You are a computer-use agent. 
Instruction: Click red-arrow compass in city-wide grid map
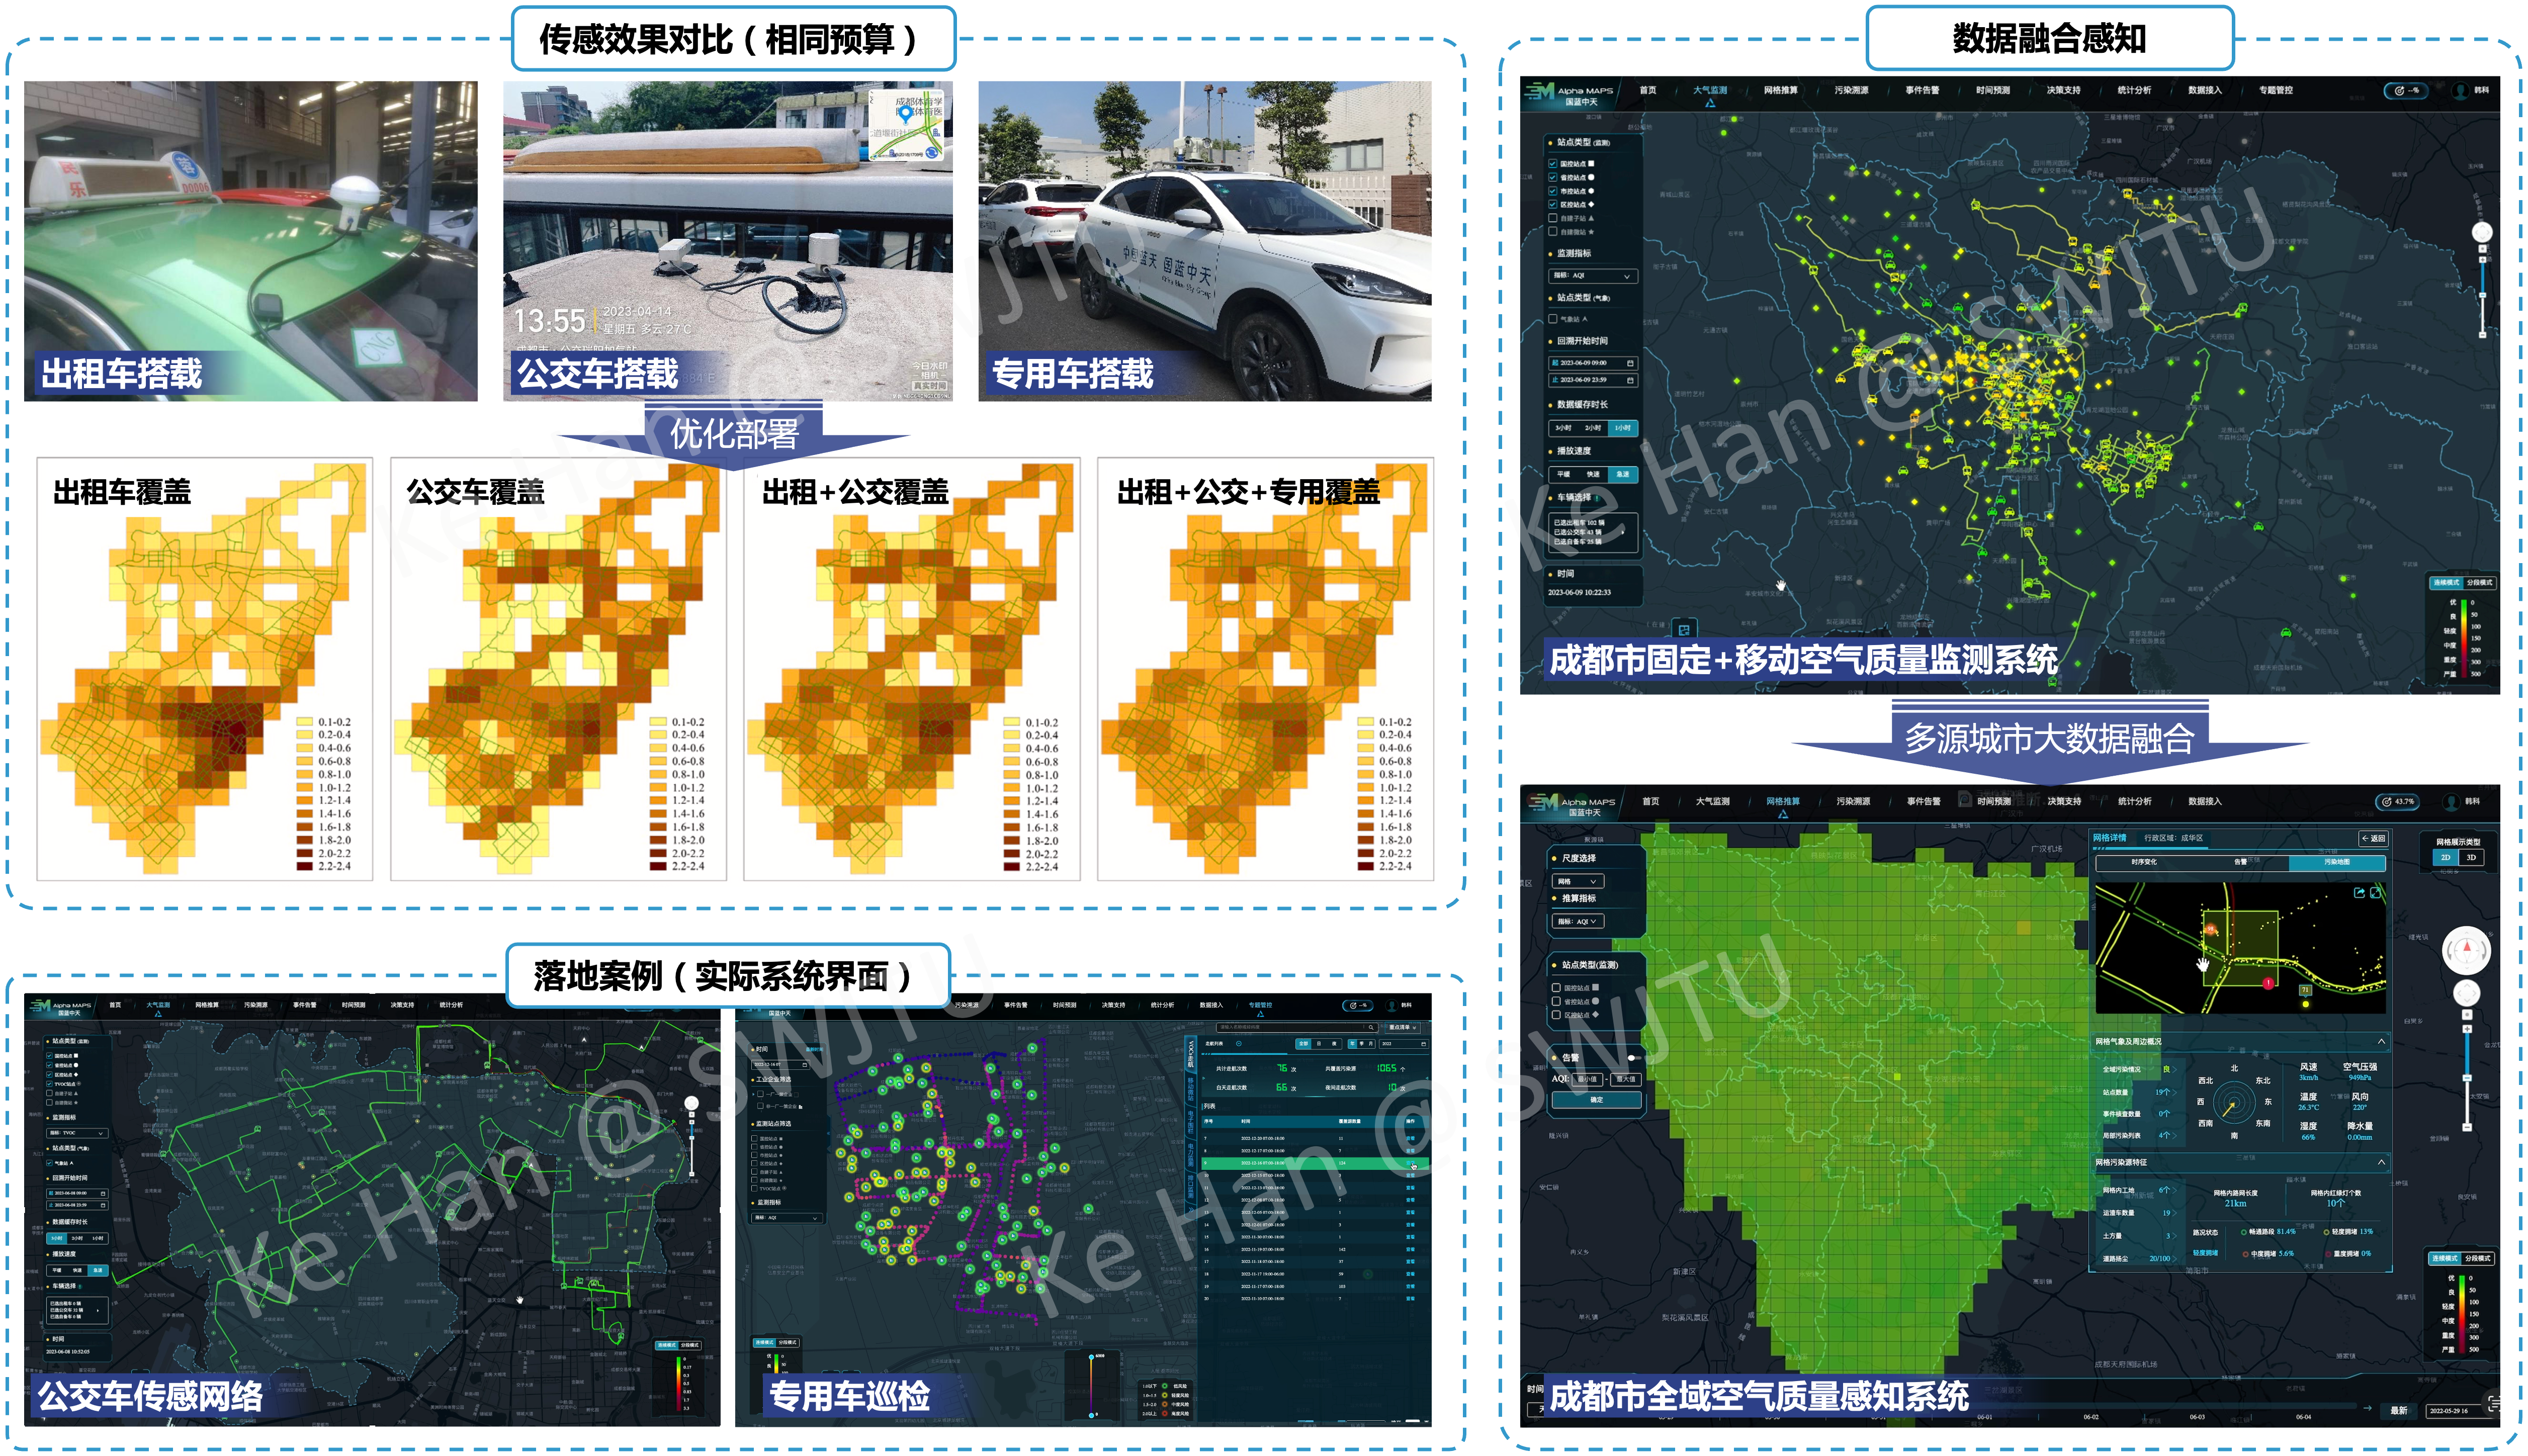tap(2467, 951)
